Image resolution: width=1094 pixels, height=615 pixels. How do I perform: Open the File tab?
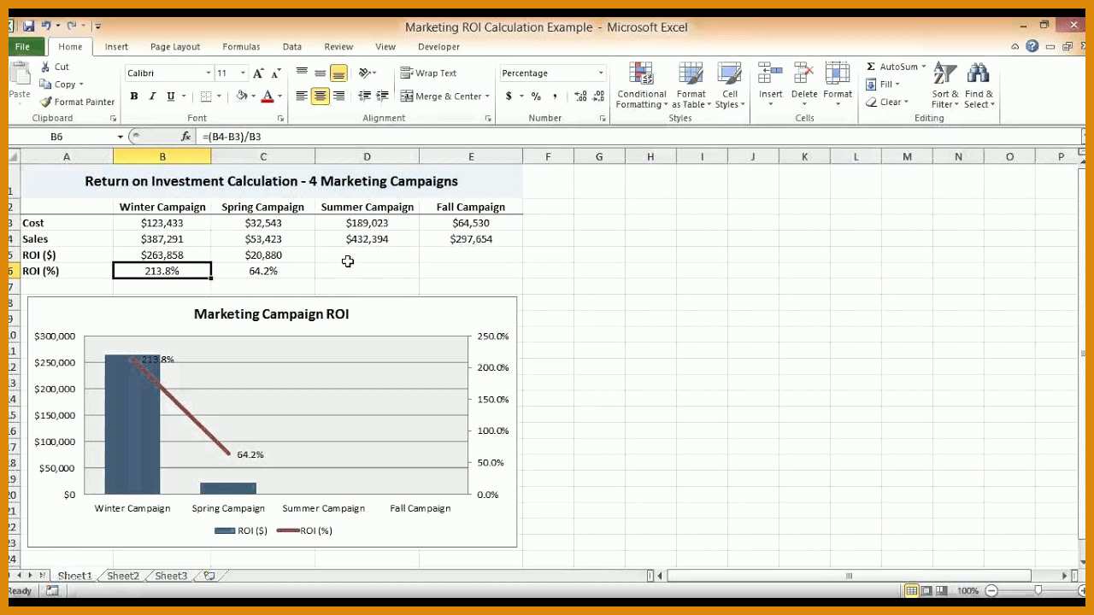(22, 47)
